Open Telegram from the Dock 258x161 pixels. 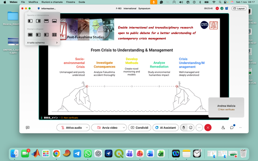pyautogui.click(x=77, y=154)
